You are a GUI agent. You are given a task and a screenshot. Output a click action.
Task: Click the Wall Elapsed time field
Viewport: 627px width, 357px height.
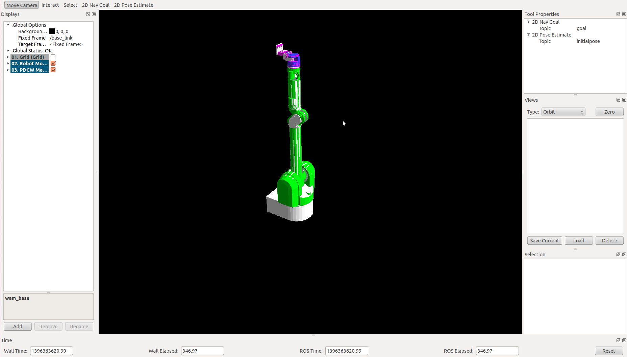pyautogui.click(x=202, y=351)
